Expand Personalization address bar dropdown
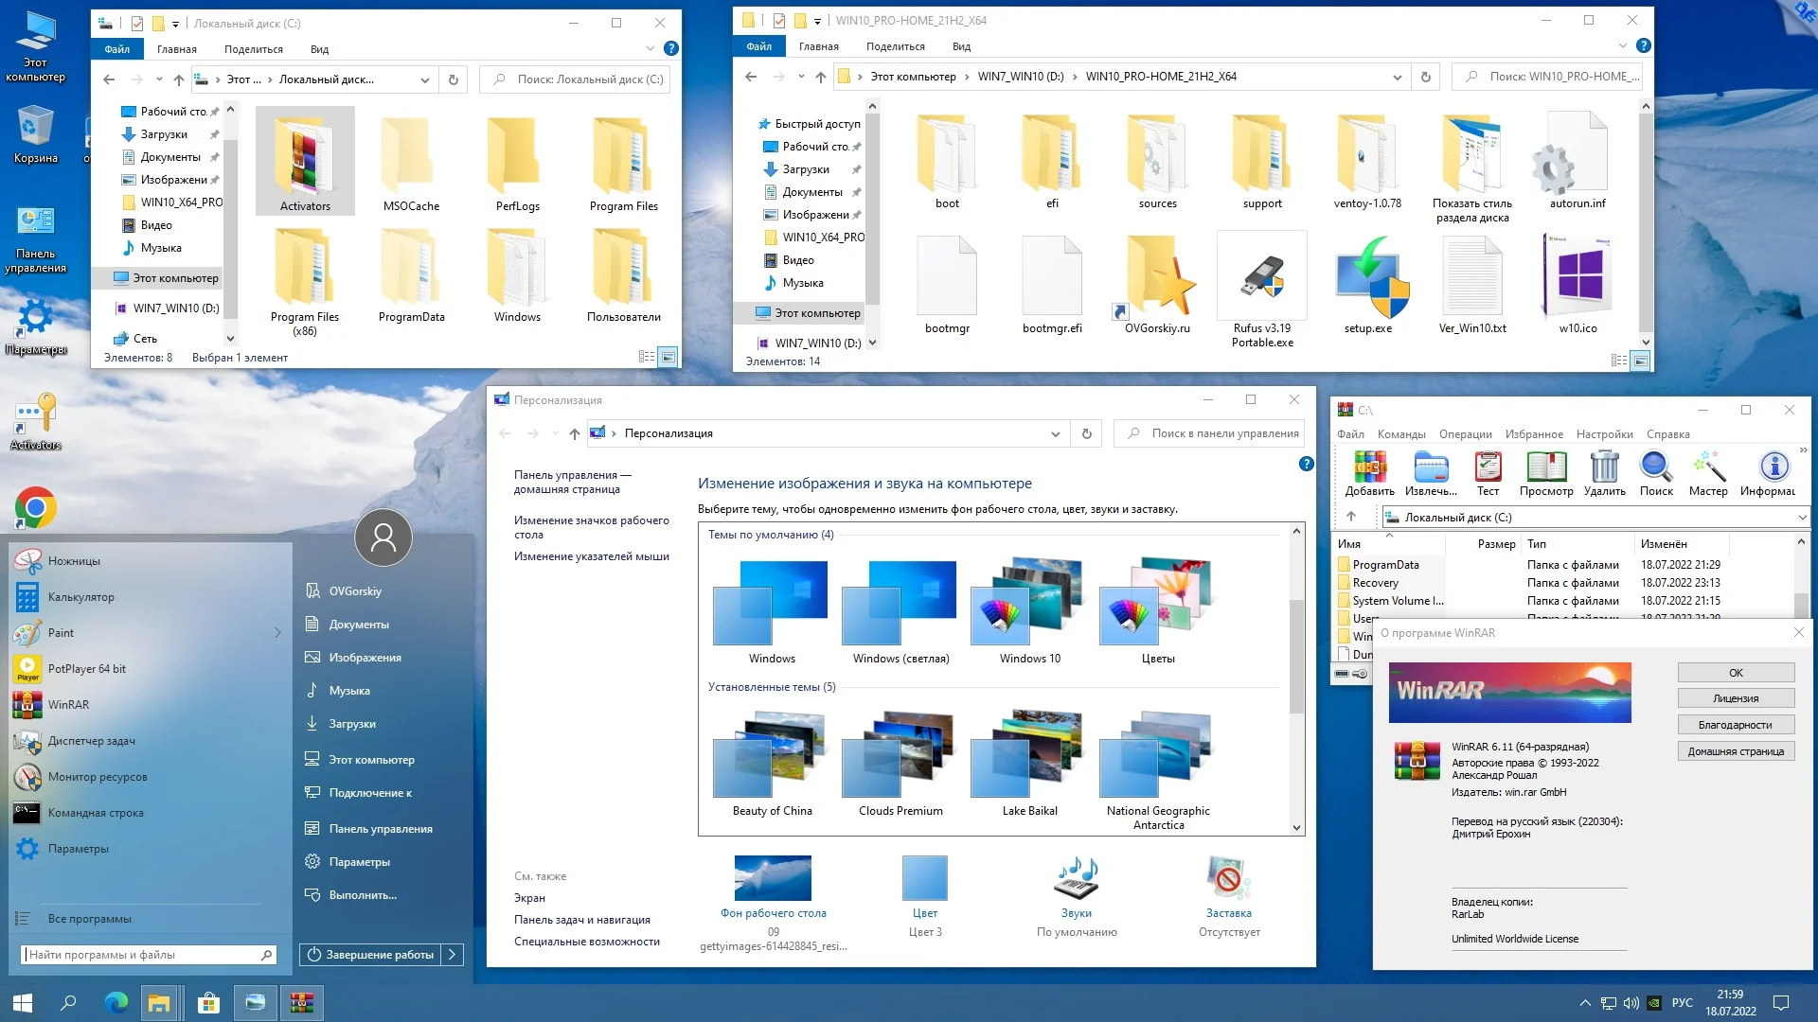This screenshot has width=1818, height=1022. coord(1055,433)
